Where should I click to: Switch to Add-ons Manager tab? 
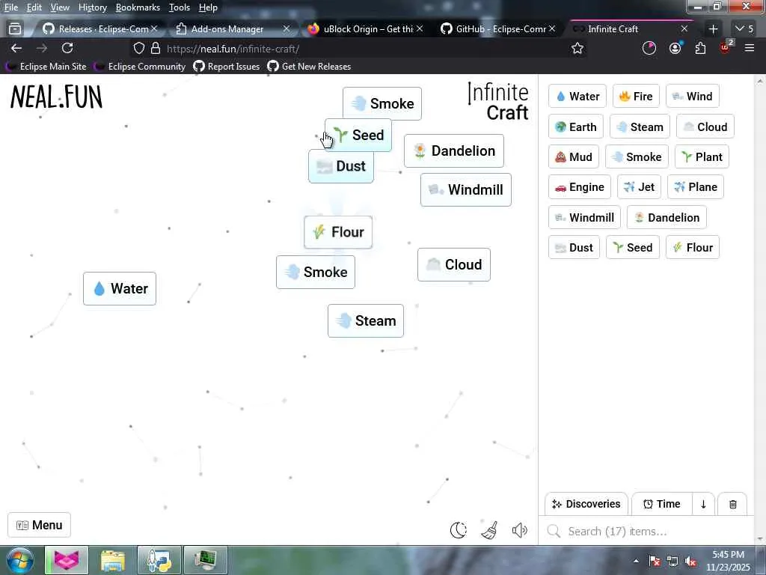point(227,29)
